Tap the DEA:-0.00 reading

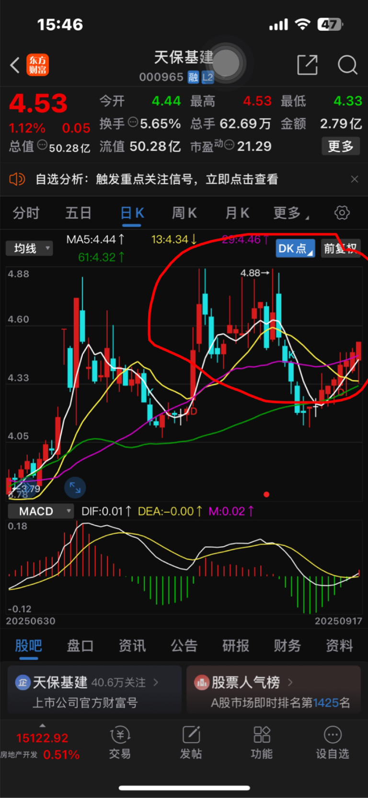[170, 511]
